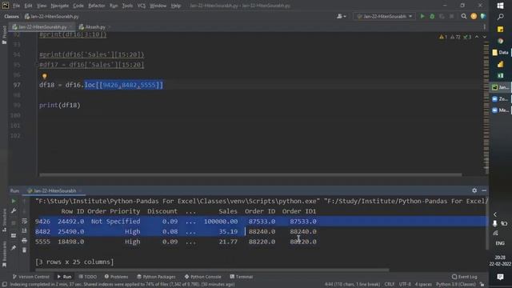The height and width of the screenshot is (288, 512).
Task: Toggle soft-wrap in Run console
Action: 24,221
